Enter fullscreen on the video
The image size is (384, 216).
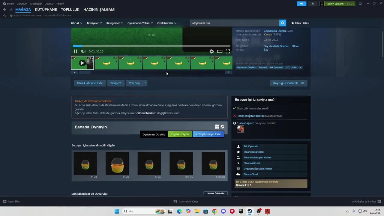click(x=228, y=51)
